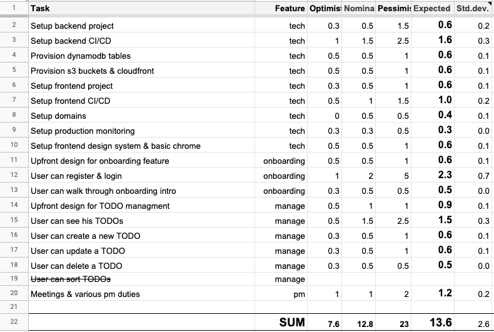Select 'onboarding' feature in register & login row
The image size is (494, 332).
281,176
